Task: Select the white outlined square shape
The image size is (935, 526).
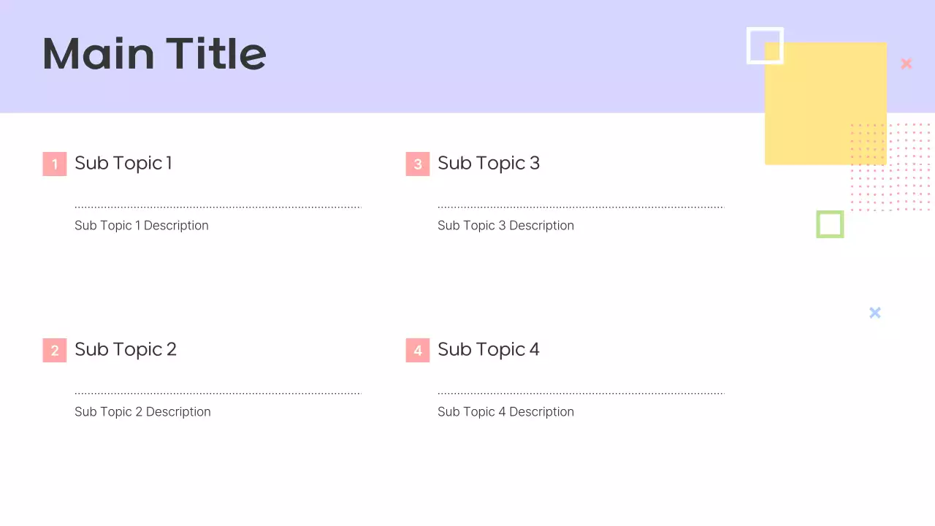Action: click(749, 45)
